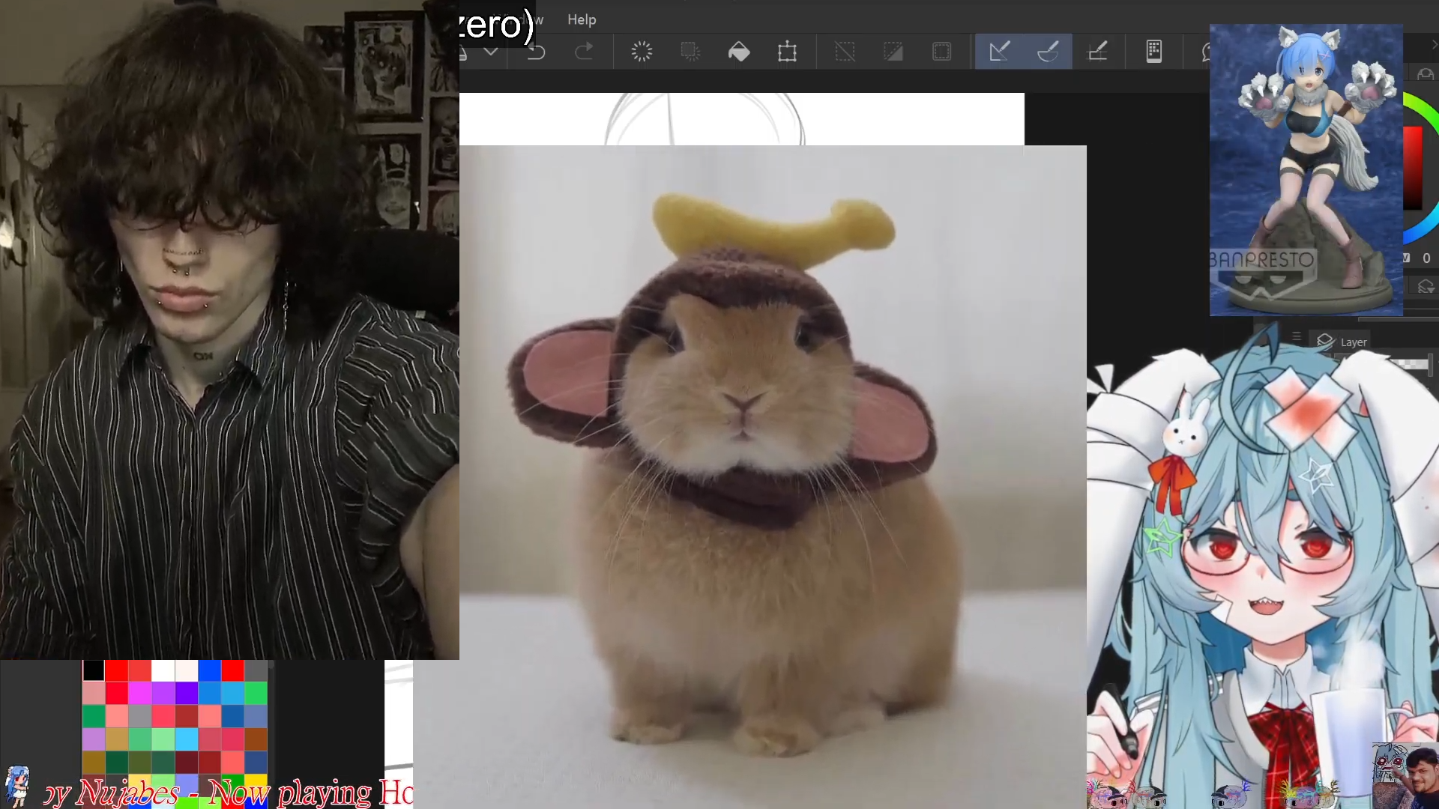Click the Invert selected area icon
The height and width of the screenshot is (809, 1439).
[x=893, y=52]
